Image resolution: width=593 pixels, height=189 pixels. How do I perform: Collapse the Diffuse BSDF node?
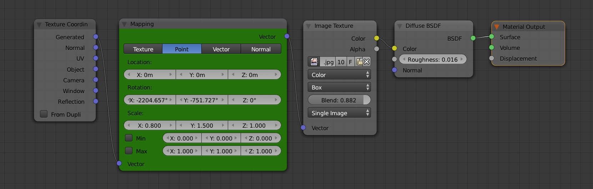pyautogui.click(x=399, y=26)
